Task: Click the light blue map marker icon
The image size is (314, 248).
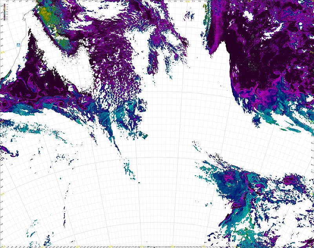Action: point(18,45)
